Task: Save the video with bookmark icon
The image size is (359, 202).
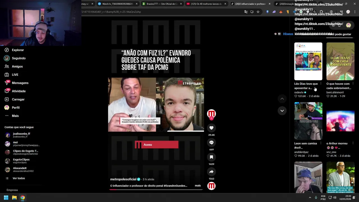Action: (x=211, y=157)
